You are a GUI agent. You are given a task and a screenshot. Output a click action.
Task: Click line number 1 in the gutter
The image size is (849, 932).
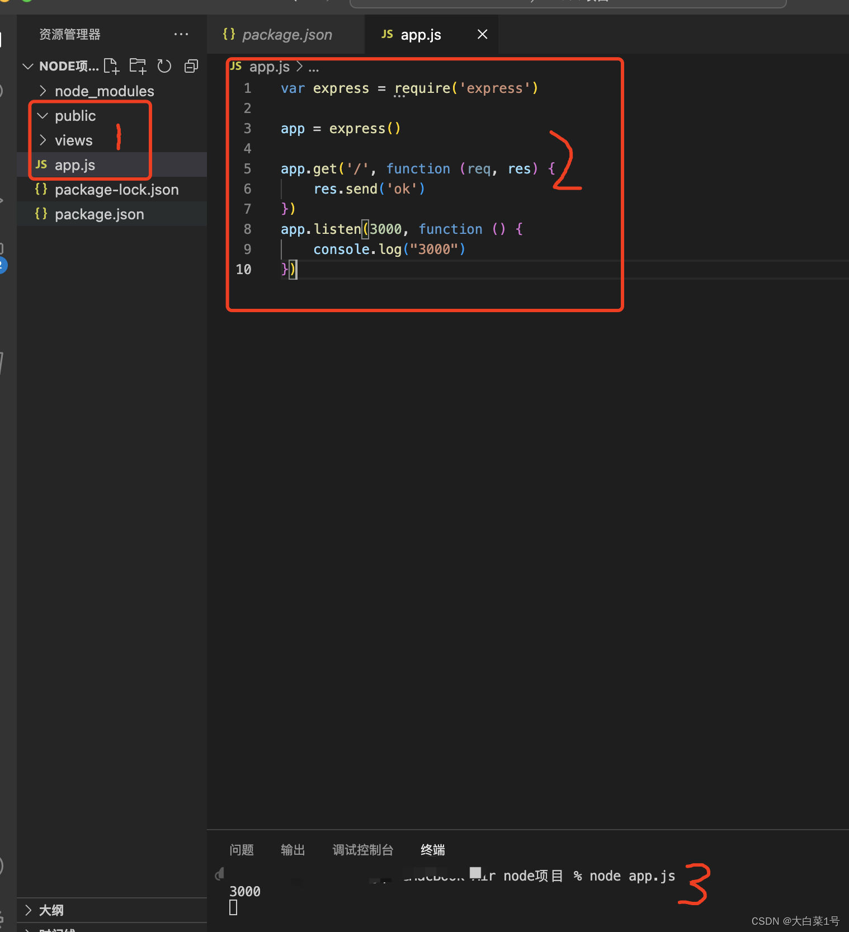tap(247, 88)
